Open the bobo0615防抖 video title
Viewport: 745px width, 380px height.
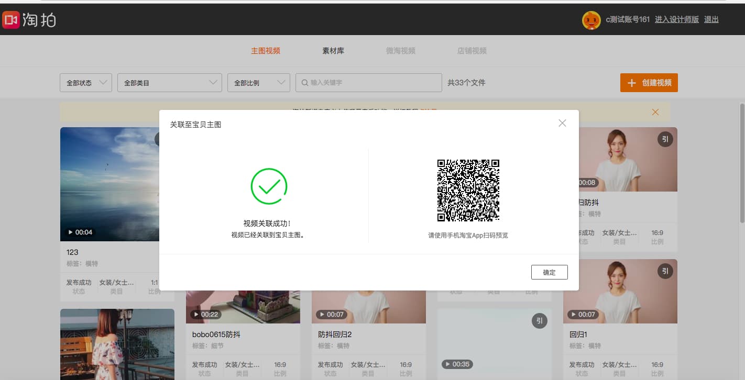[x=216, y=334]
